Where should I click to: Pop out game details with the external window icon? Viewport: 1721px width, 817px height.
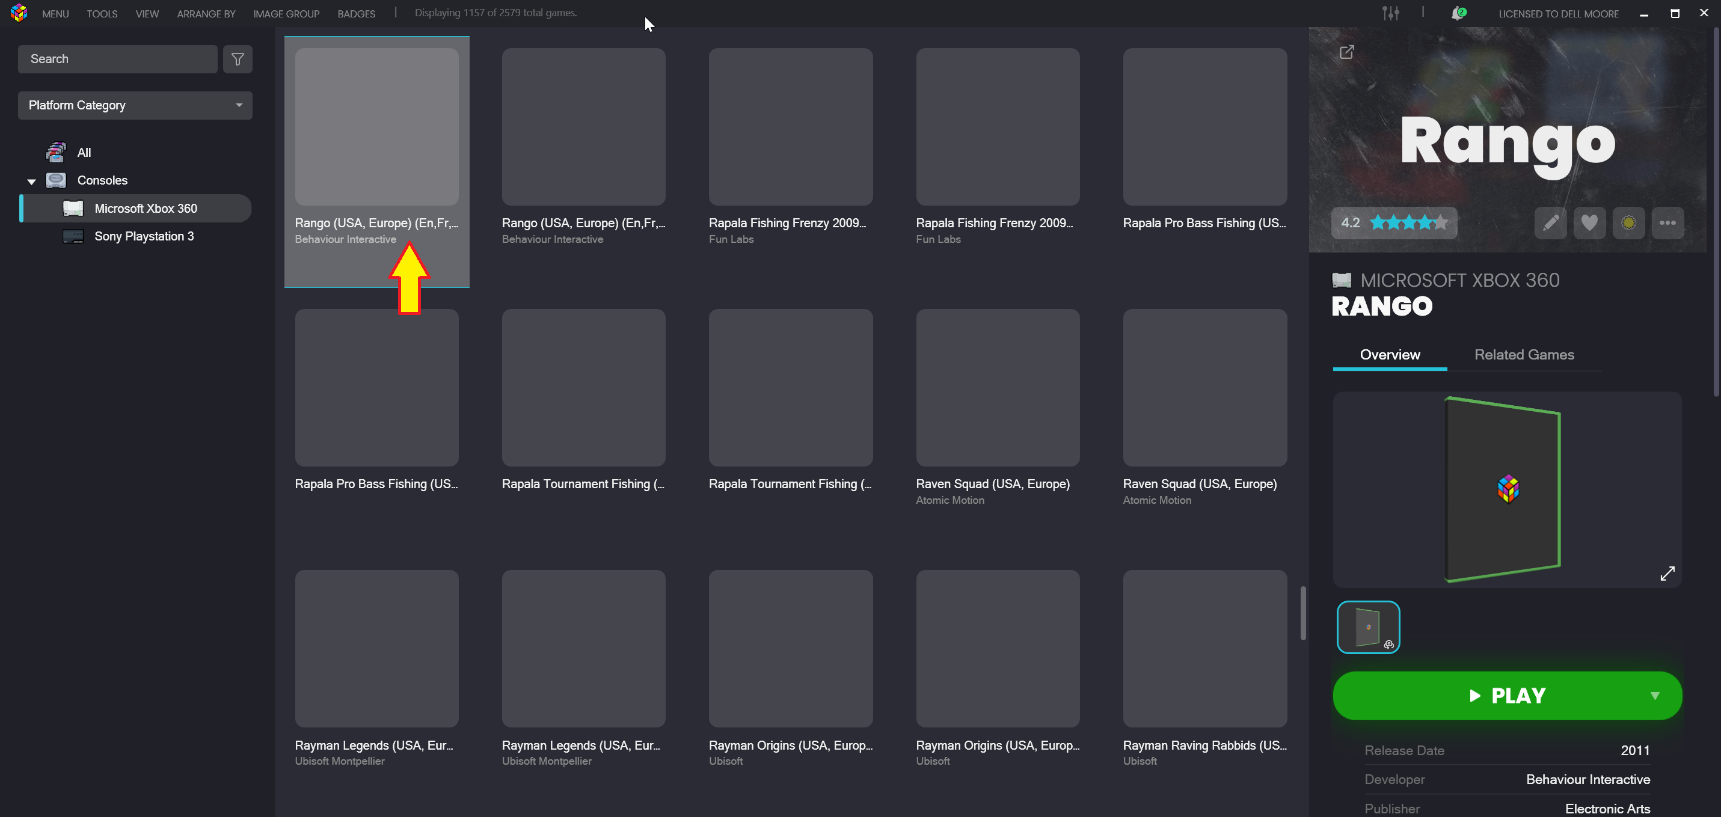pos(1347,52)
